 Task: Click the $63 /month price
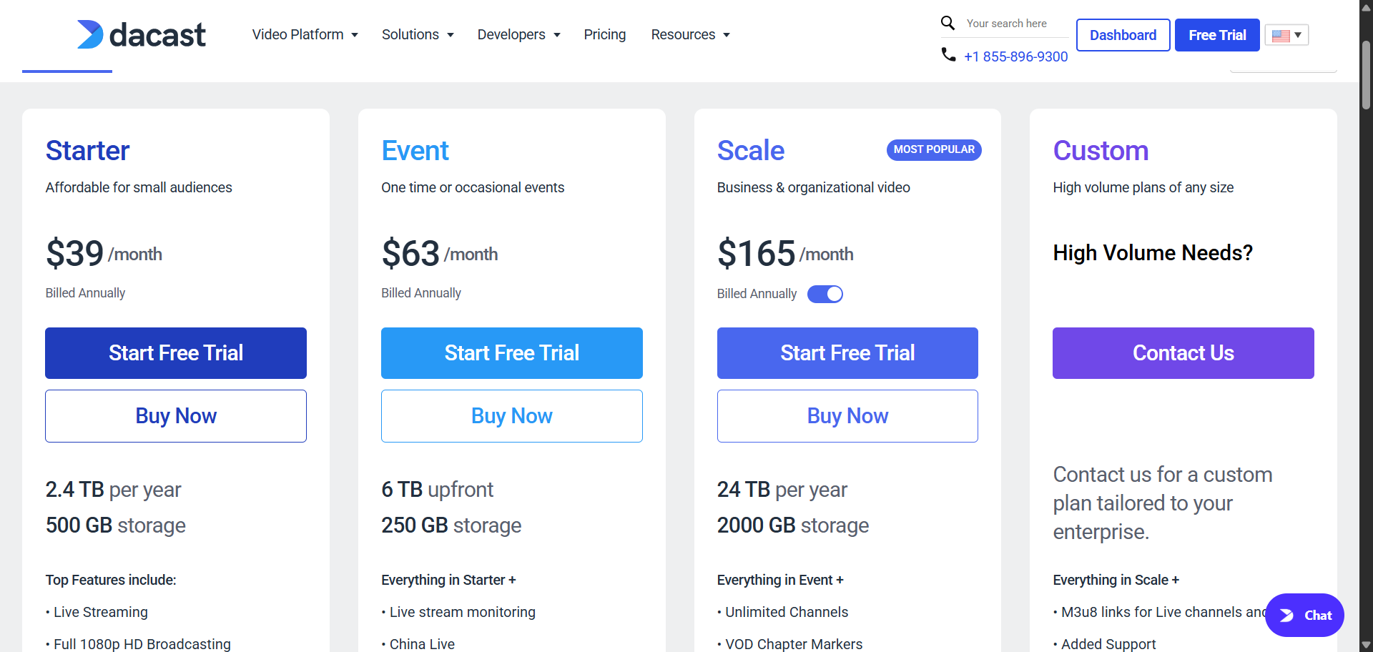(440, 254)
